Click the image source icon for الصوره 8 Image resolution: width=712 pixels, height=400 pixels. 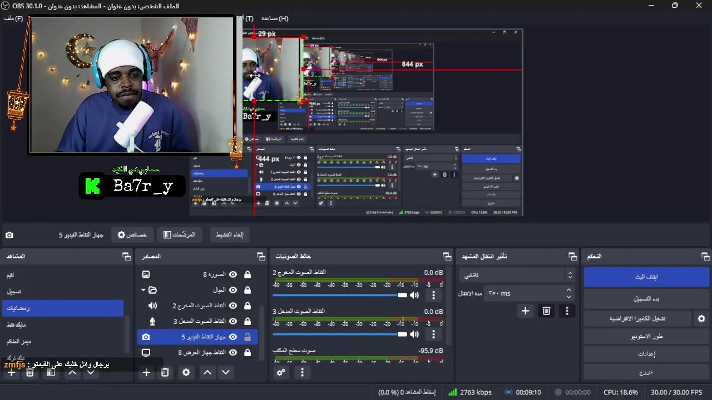point(146,274)
